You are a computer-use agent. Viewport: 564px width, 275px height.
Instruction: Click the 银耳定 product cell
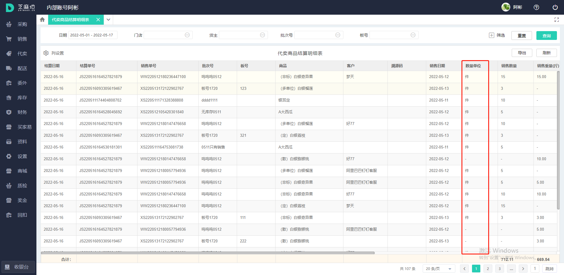(284, 100)
